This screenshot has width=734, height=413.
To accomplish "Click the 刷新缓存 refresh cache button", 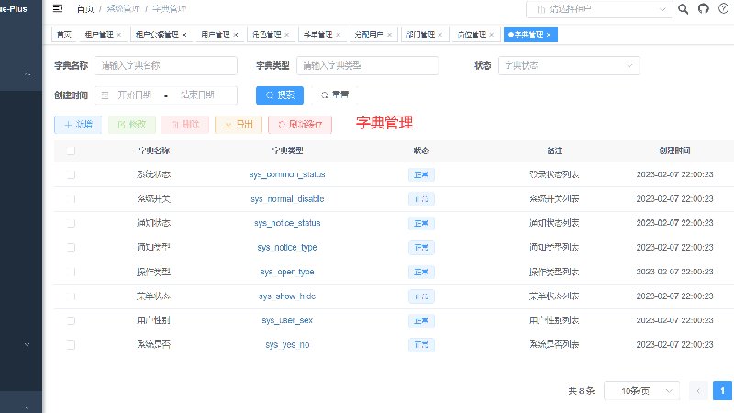I will pyautogui.click(x=300, y=125).
